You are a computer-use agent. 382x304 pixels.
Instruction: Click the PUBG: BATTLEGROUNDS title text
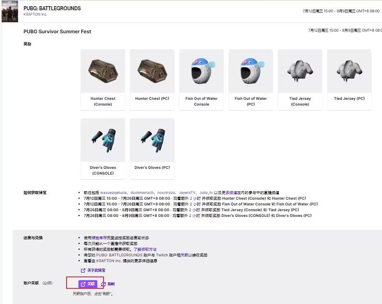[52, 8]
